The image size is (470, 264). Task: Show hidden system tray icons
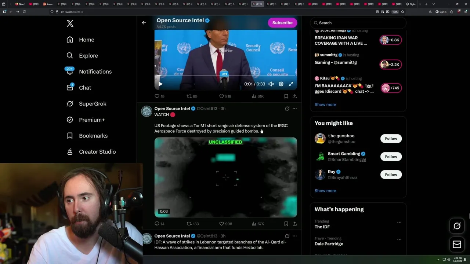(438, 260)
